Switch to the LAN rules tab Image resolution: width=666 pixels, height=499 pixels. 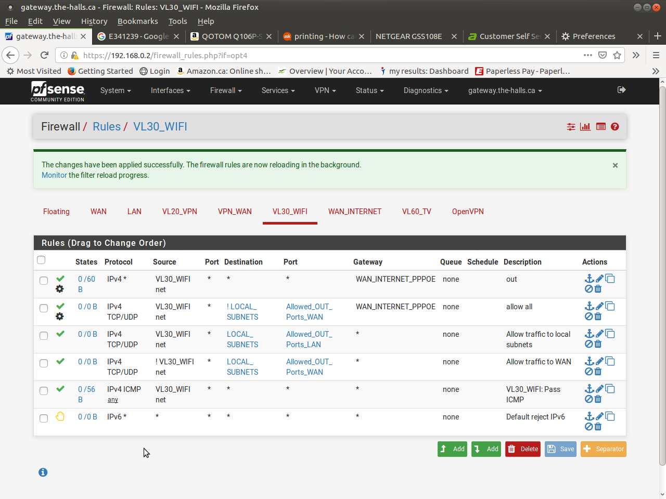(x=134, y=212)
